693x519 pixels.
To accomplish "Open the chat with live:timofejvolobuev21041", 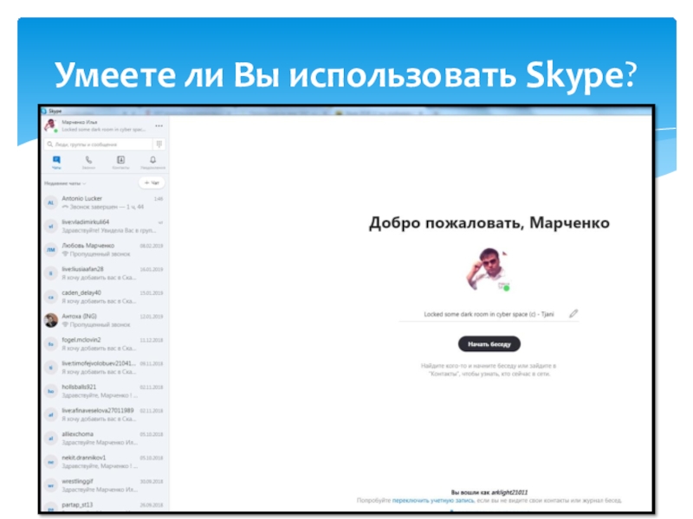I will click(105, 368).
